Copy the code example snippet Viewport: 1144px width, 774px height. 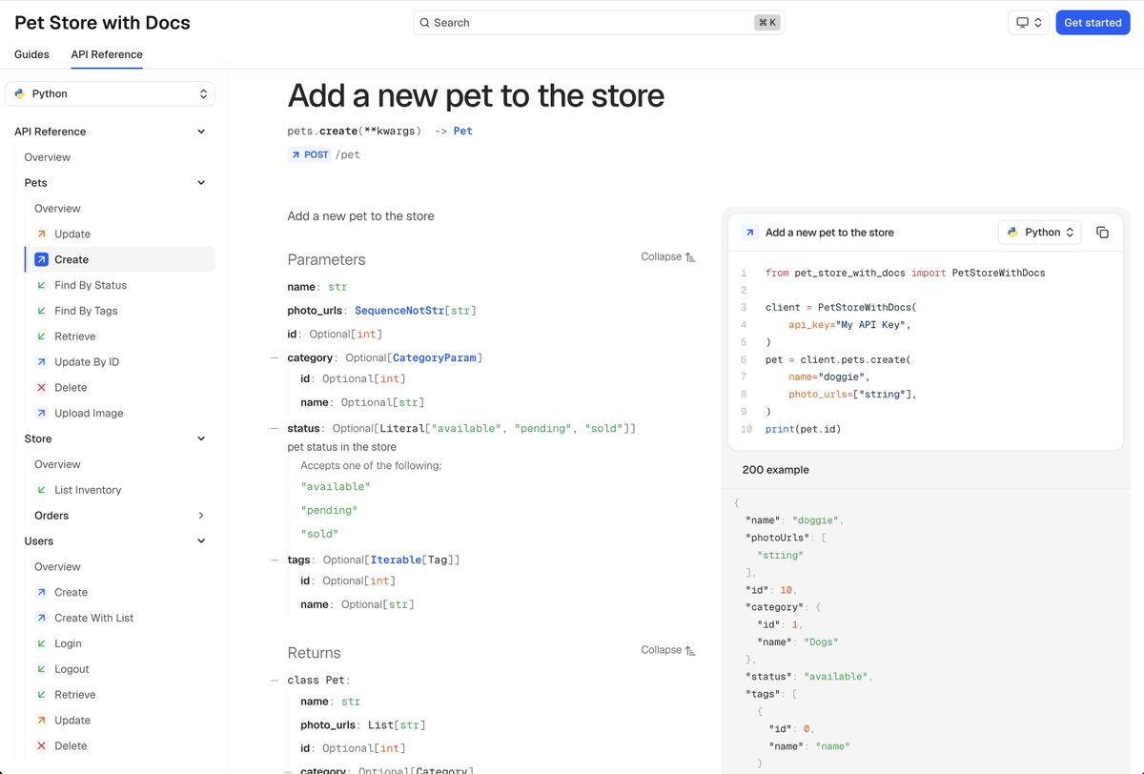click(1103, 232)
